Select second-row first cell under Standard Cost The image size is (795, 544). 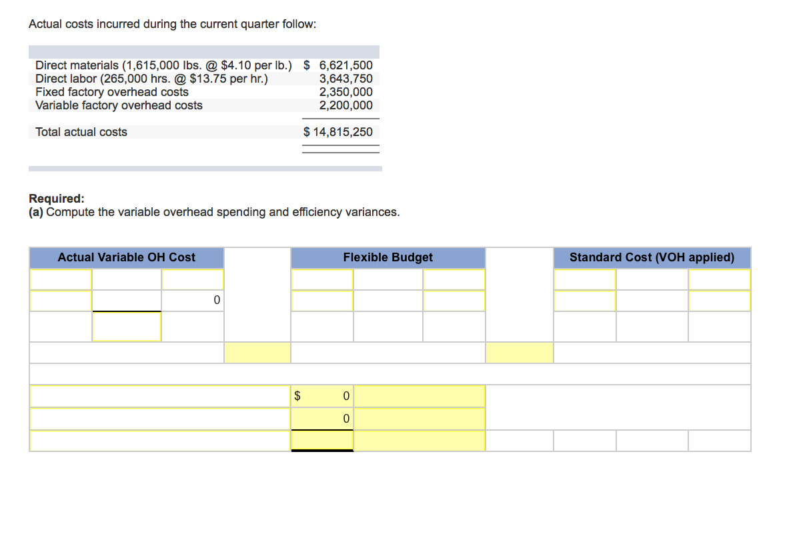[585, 301]
